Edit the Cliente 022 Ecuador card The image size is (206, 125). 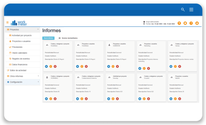click(144, 99)
